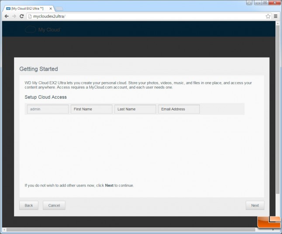Click the admin username field
The width and height of the screenshot is (282, 234).
[48, 109]
